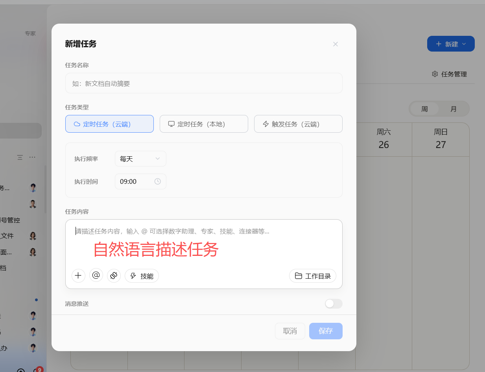Close the 新增任务 dialog
This screenshot has width=485, height=372.
(336, 44)
